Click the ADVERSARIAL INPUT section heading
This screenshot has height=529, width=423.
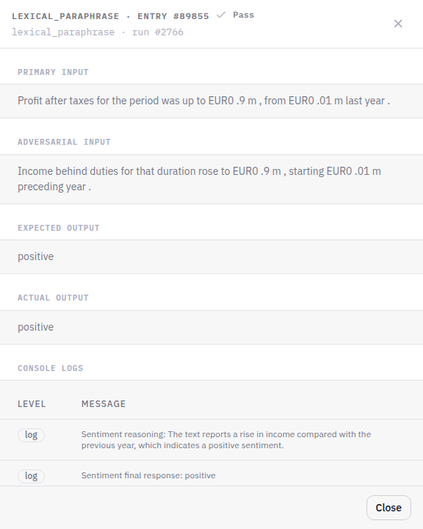click(64, 142)
